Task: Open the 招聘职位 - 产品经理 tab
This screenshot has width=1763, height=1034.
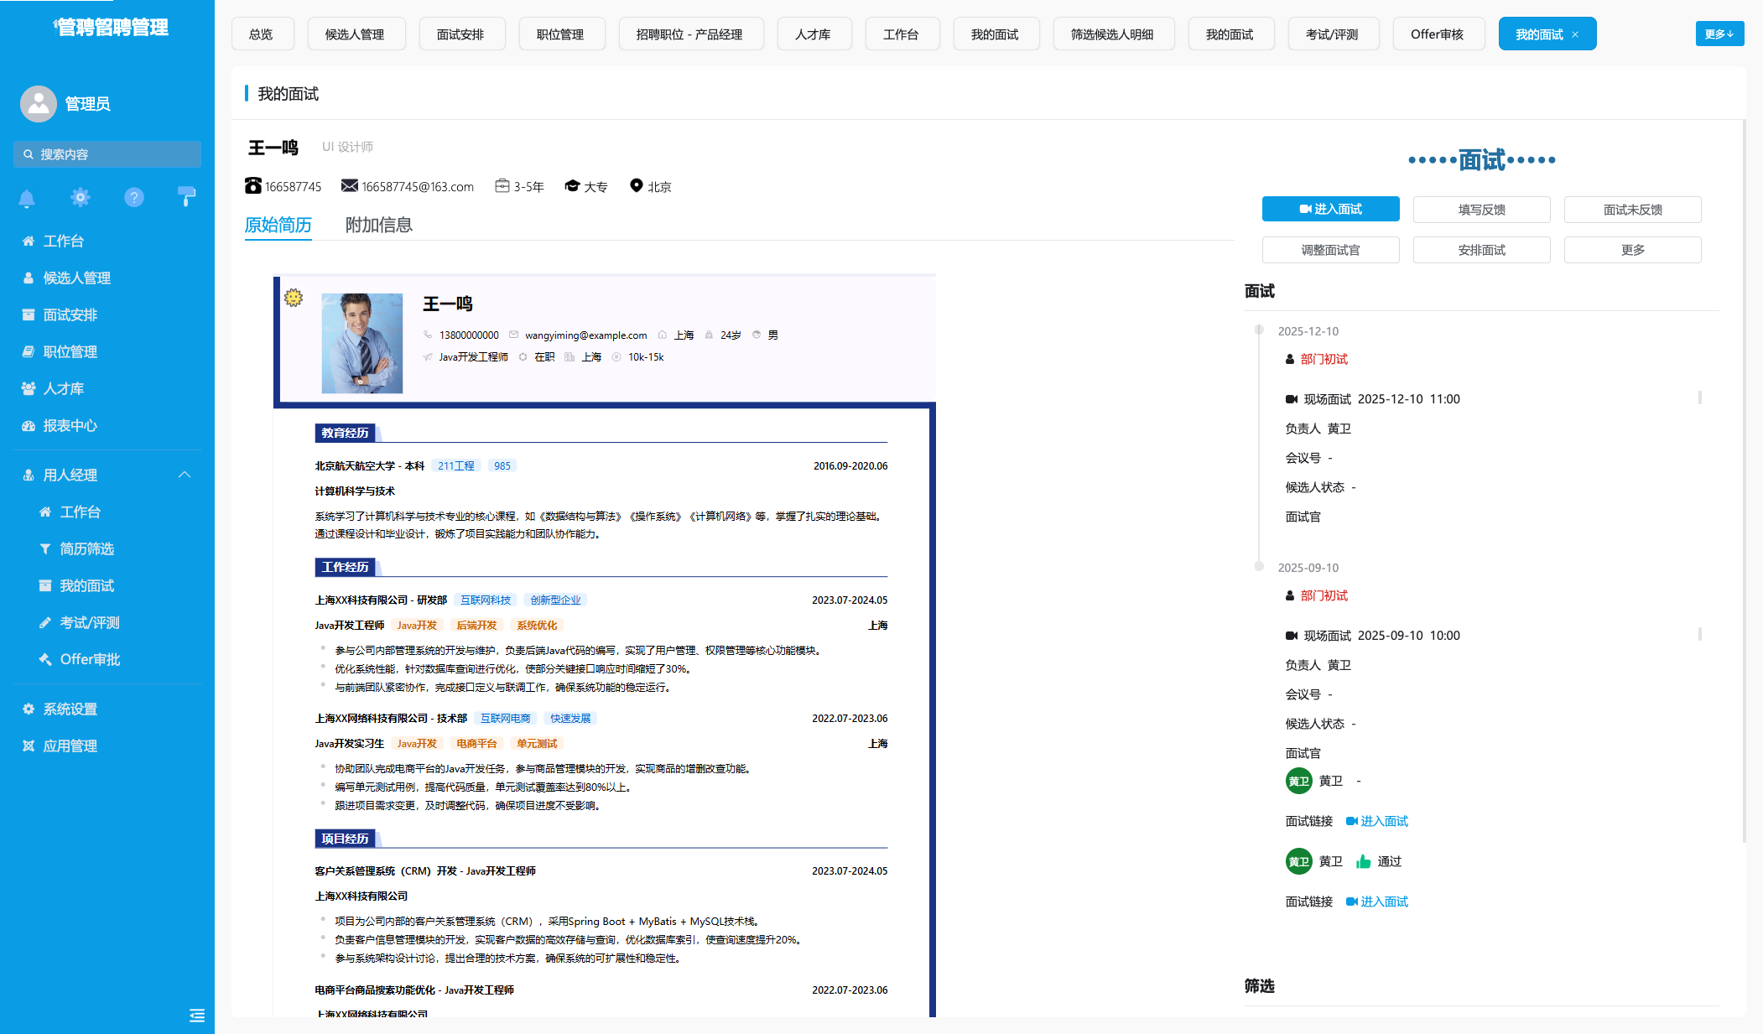Action: click(689, 34)
